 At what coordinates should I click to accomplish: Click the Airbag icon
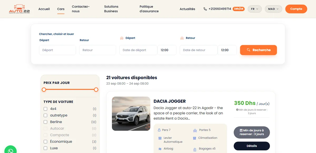pyautogui.click(x=160, y=149)
